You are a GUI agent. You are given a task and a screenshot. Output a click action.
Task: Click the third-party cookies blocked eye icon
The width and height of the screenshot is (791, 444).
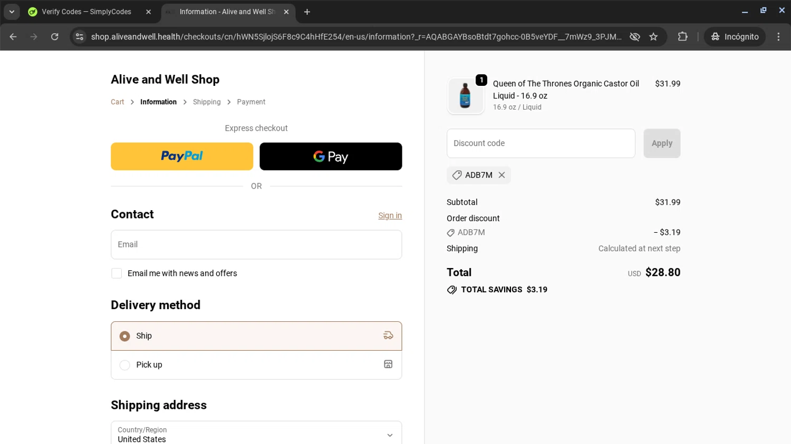click(x=635, y=36)
